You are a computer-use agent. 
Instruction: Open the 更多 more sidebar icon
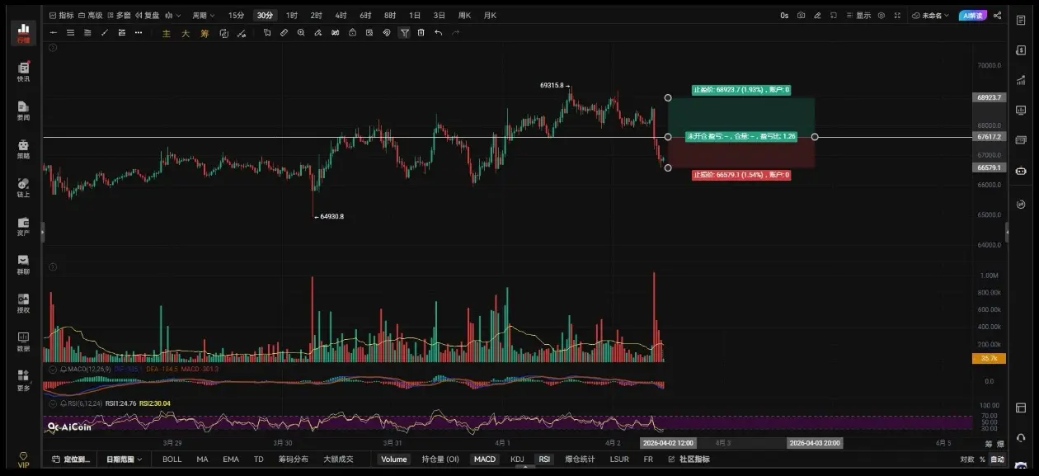coord(23,379)
